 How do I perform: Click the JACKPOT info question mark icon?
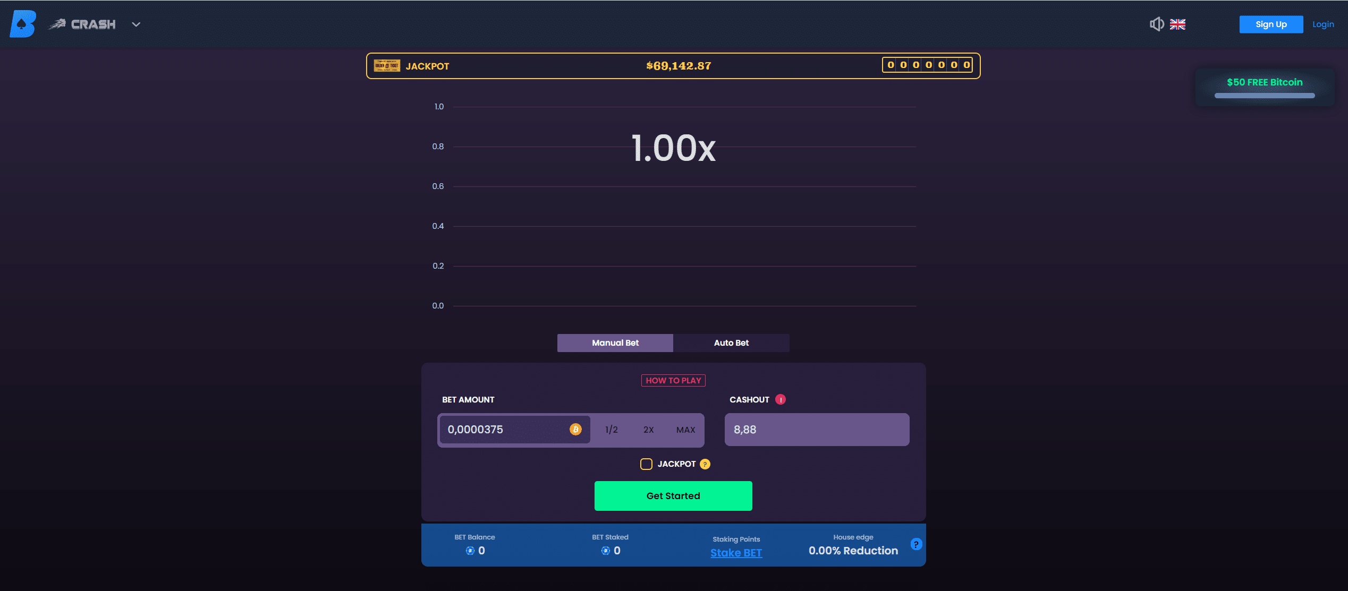click(704, 464)
